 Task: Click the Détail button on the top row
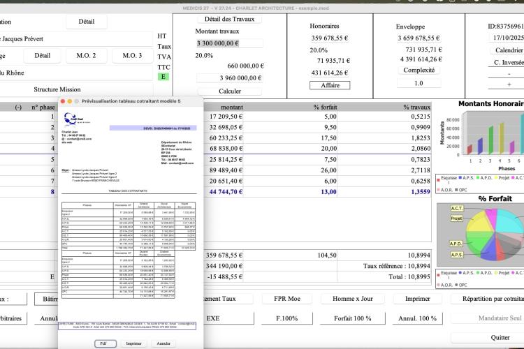click(86, 22)
